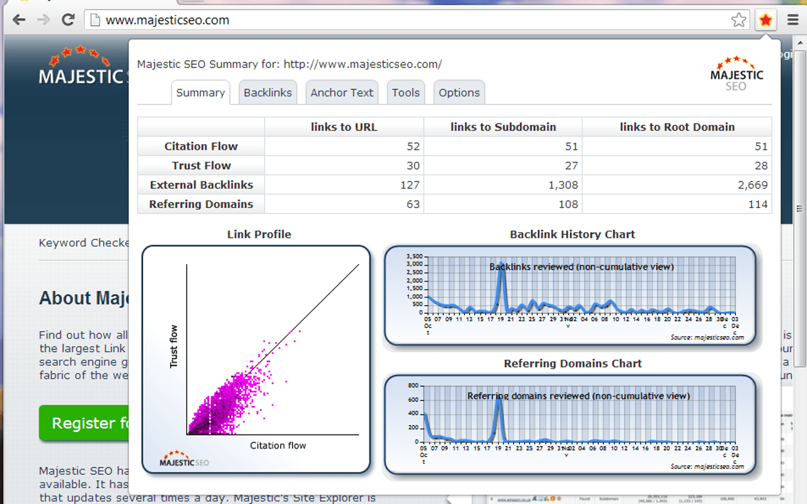Reload the page with refresh icon
Image resolution: width=807 pixels, height=504 pixels.
click(x=68, y=20)
